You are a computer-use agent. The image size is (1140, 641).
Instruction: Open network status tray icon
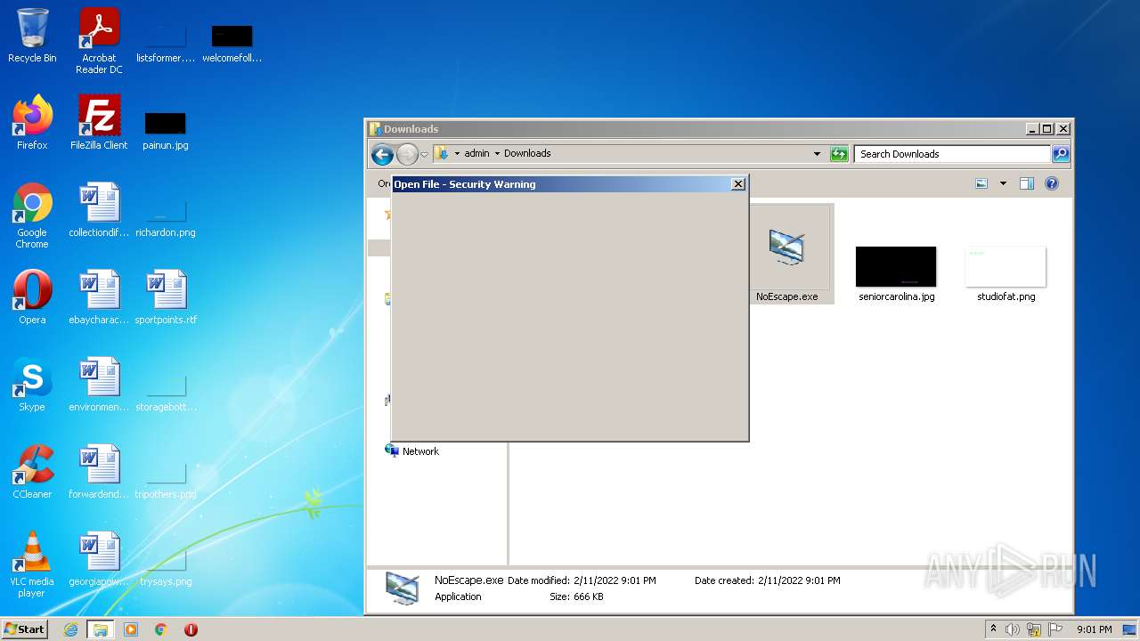tap(1034, 629)
